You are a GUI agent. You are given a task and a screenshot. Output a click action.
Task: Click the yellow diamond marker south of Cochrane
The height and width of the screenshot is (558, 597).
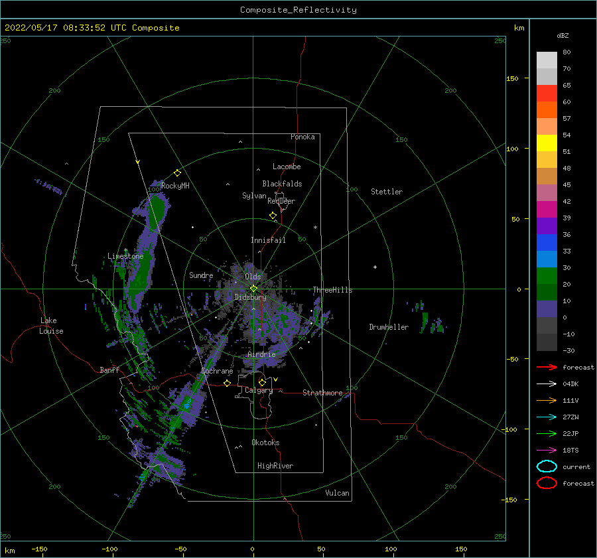tap(228, 384)
